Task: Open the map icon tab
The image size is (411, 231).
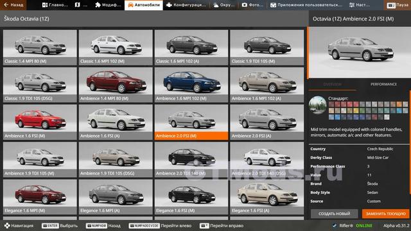Action: [x=81, y=5]
